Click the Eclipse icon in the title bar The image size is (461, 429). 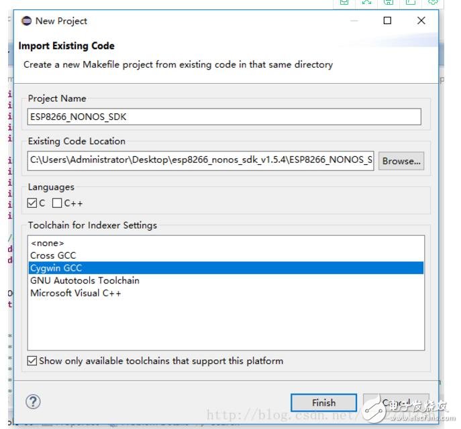tap(26, 21)
